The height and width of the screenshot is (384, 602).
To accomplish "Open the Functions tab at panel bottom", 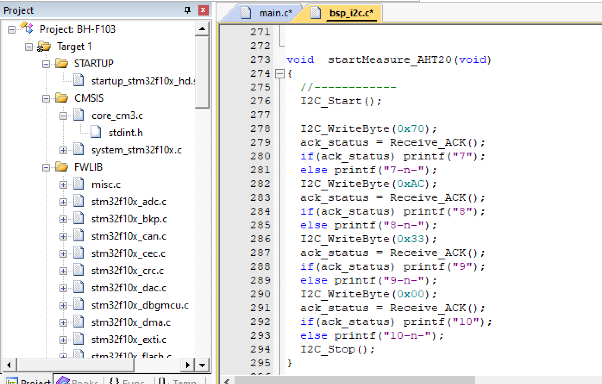I will tap(126, 381).
